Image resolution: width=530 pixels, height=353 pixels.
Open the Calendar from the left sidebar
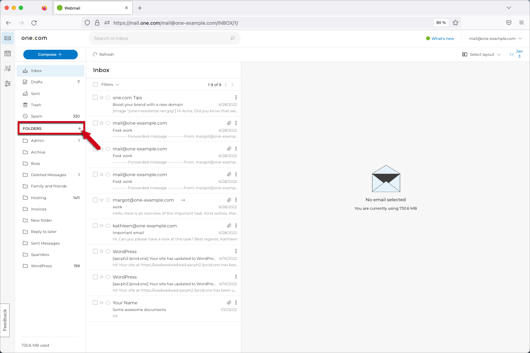click(x=7, y=53)
